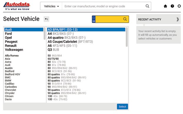Select model 90 quattro 813/814
This screenshot has height=114, width=183.
[64, 90]
